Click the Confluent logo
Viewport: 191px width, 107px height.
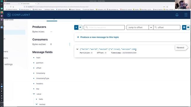click(x=19, y=15)
